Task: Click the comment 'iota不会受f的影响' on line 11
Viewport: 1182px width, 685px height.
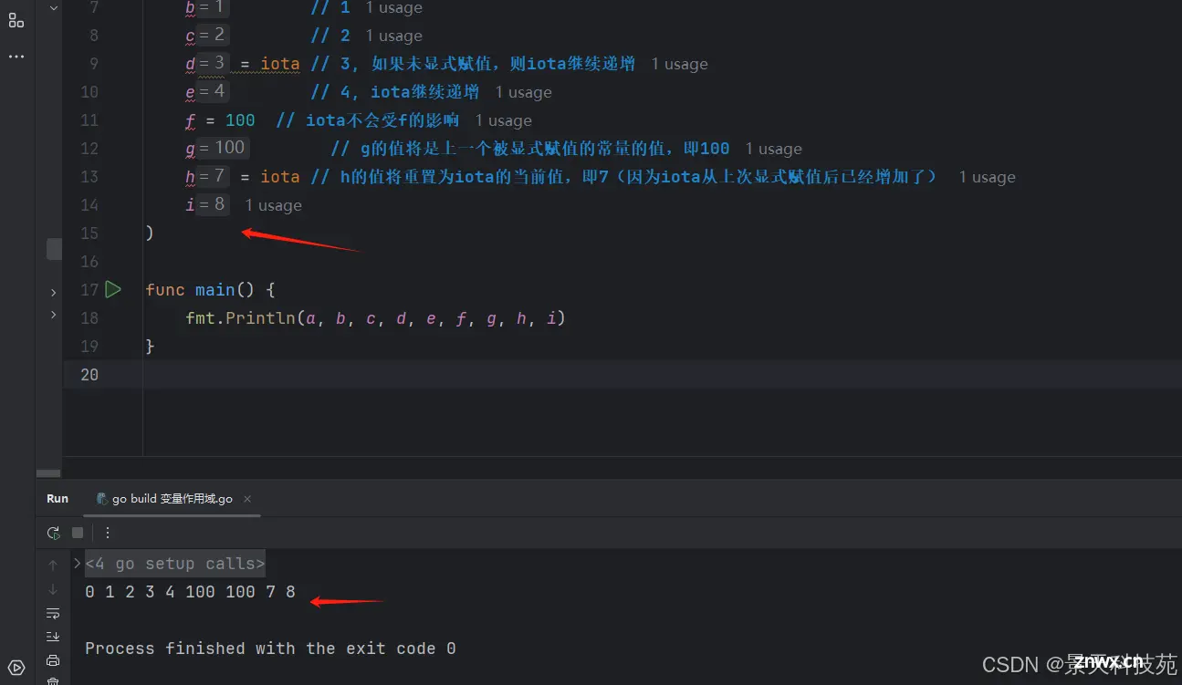Action: click(x=368, y=120)
